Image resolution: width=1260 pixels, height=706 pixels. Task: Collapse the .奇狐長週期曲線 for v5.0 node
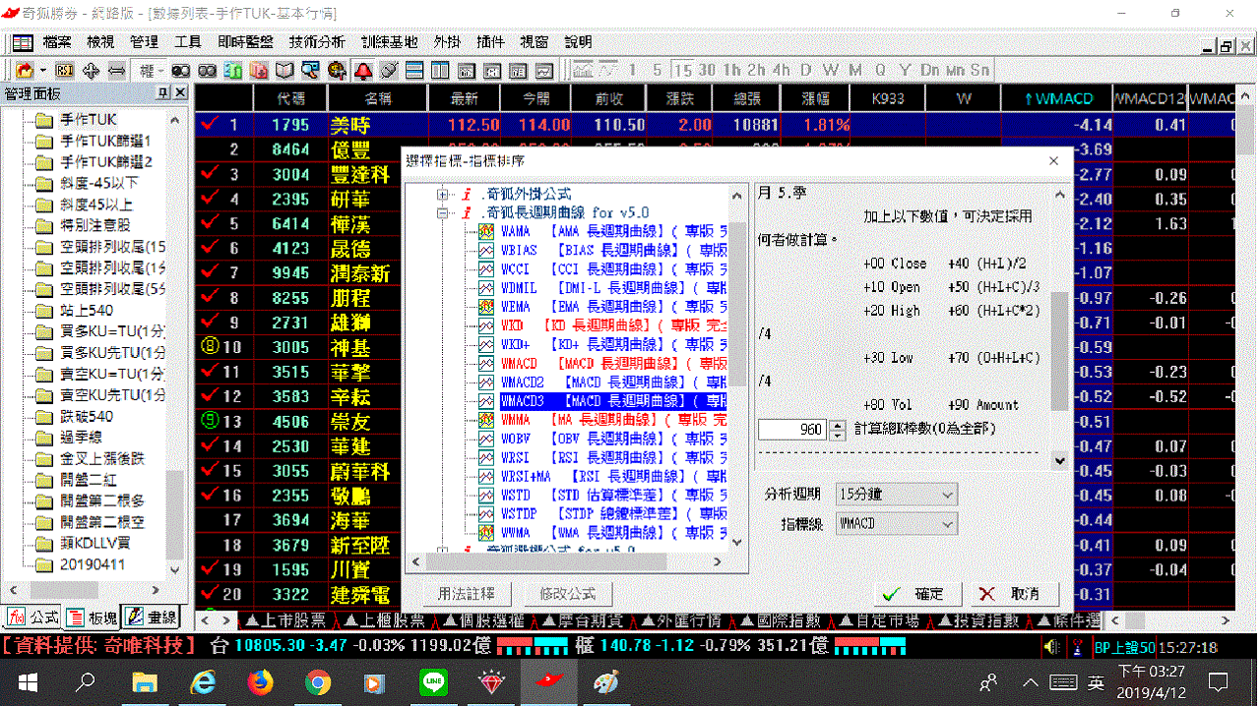443,212
